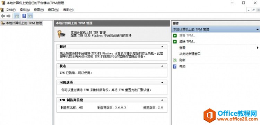Click 从此处新建窗口 action
Viewport: 260px width, 125px height.
[190, 54]
